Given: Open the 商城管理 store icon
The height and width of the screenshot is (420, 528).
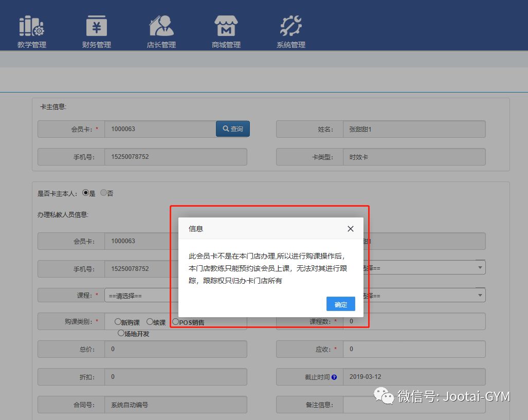Looking at the screenshot, I should (x=226, y=26).
